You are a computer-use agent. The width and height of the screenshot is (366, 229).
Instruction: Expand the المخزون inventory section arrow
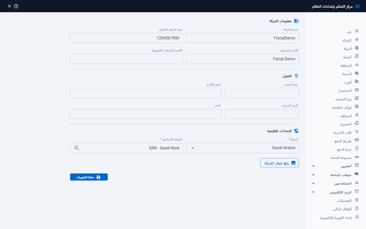pyautogui.click(x=313, y=166)
